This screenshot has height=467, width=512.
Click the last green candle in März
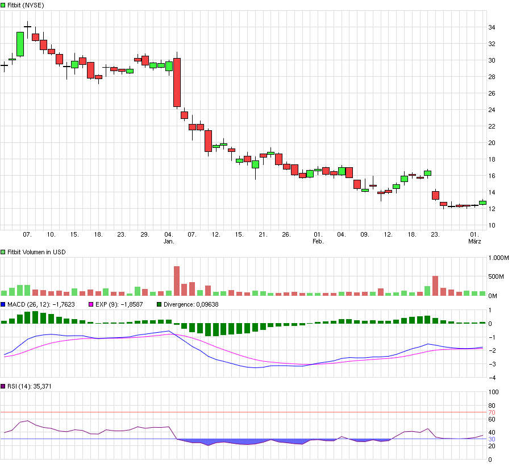482,202
